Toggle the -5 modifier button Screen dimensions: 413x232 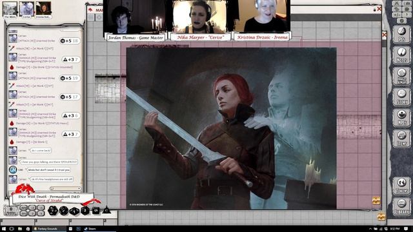click(x=41, y=213)
